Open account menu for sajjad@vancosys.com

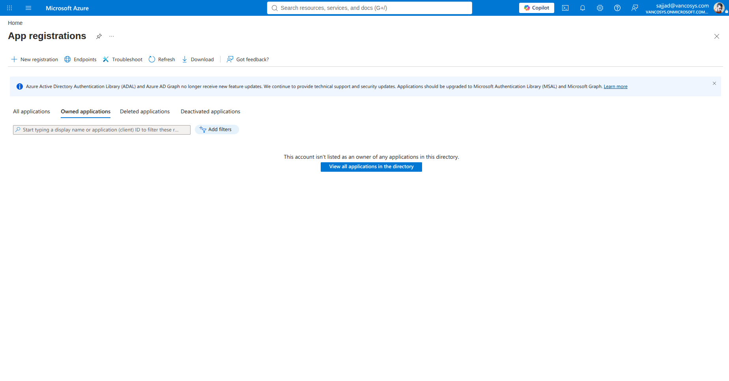coord(677,8)
